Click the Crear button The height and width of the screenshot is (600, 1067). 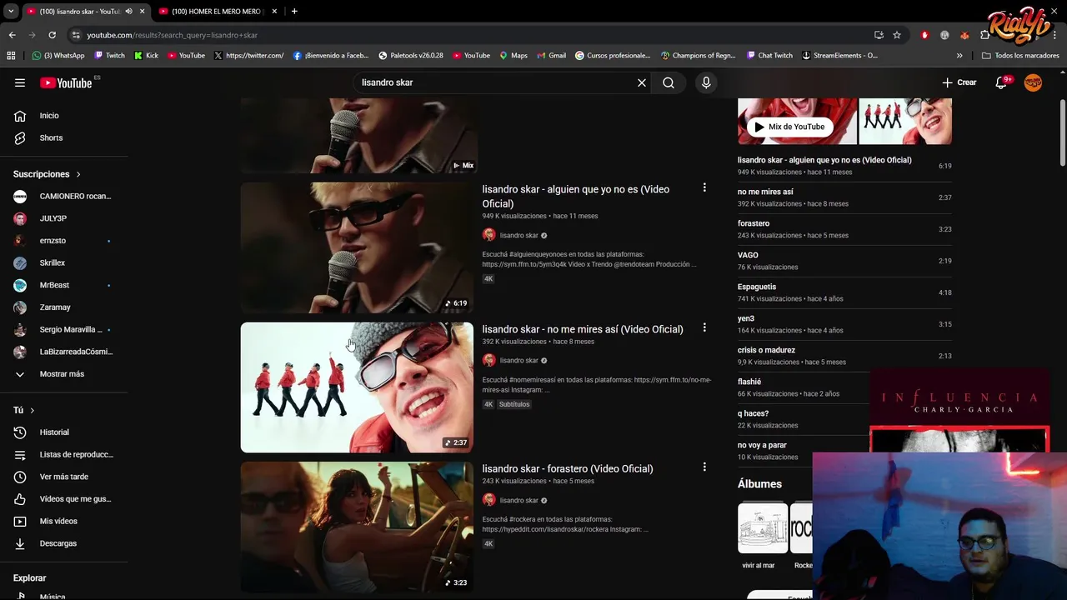[959, 82]
